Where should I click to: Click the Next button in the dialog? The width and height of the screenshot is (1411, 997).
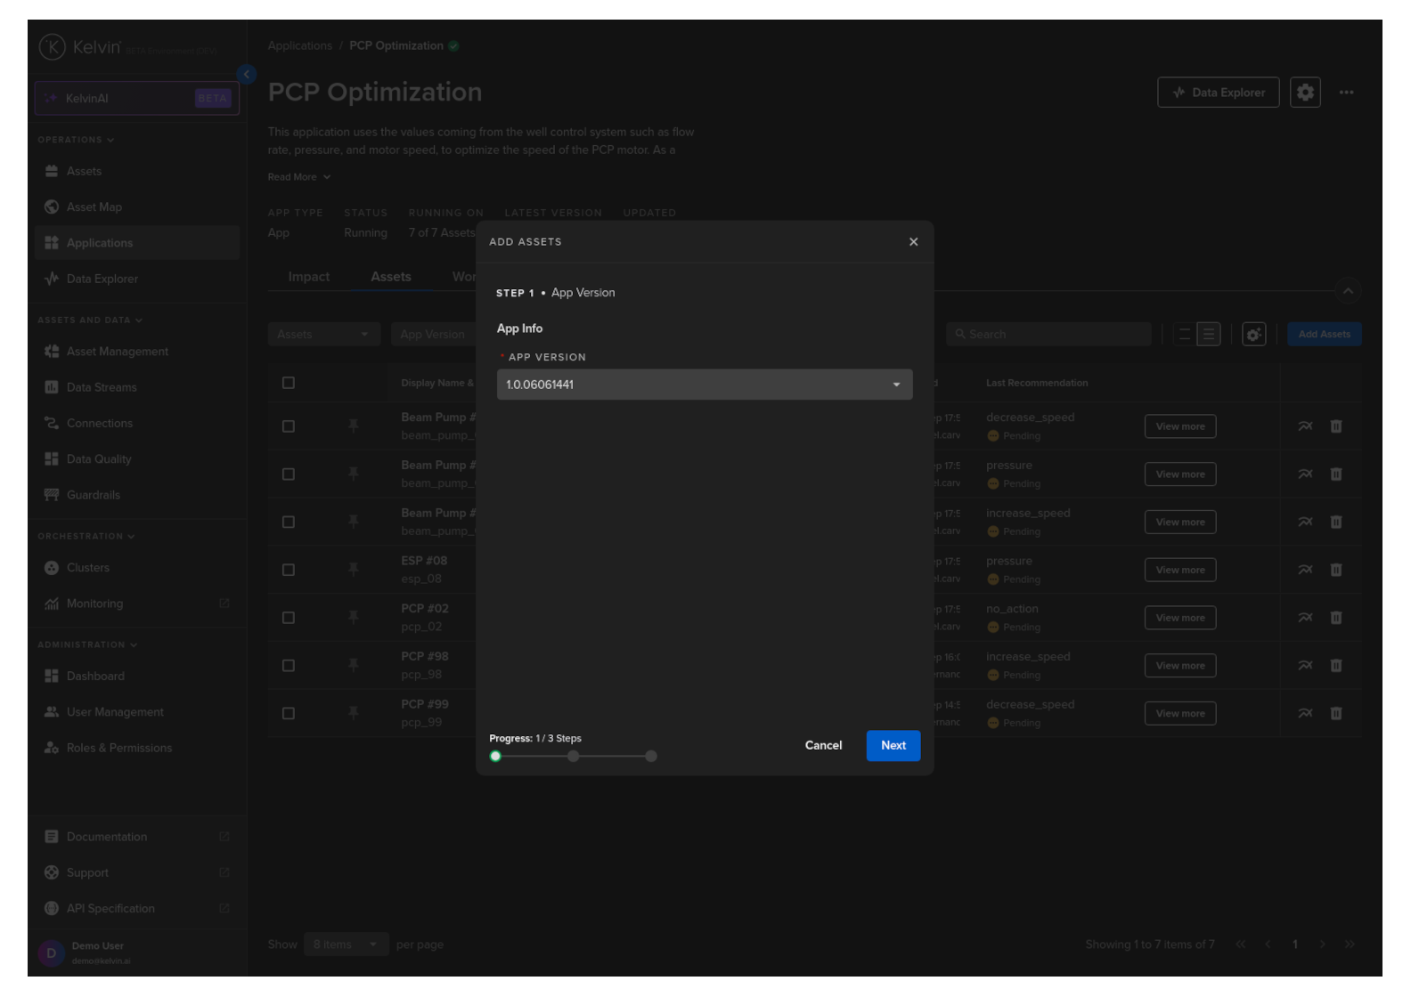point(893,746)
